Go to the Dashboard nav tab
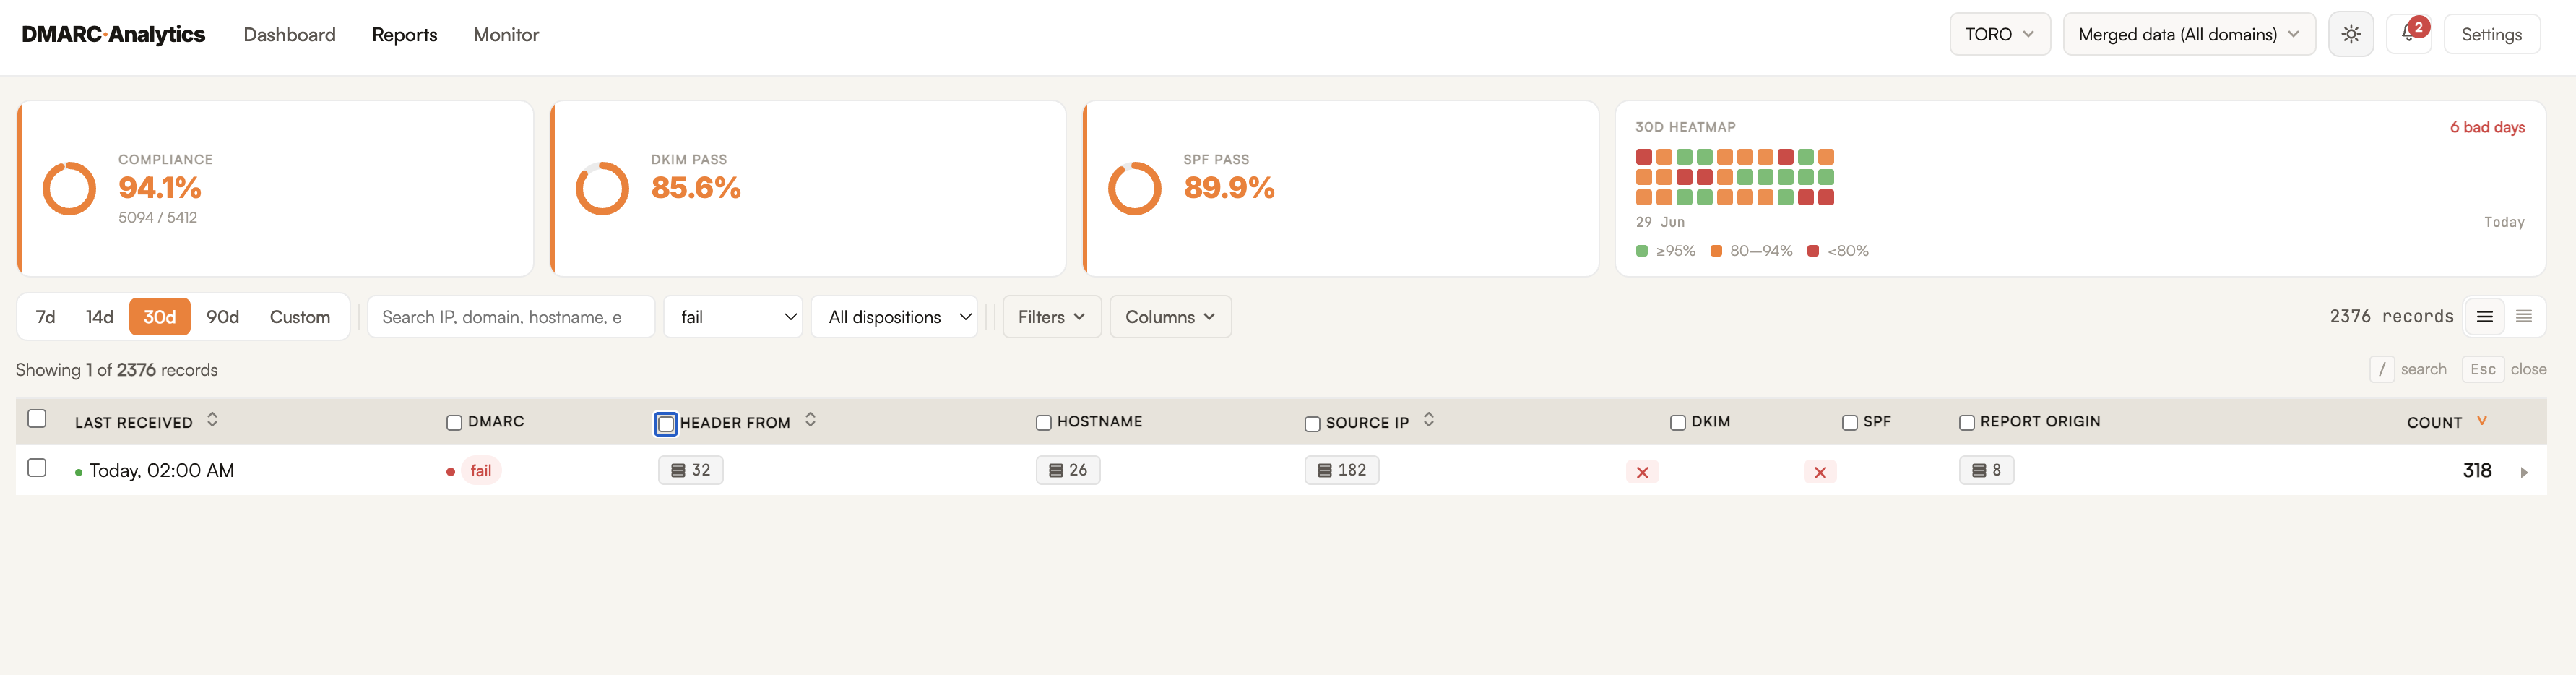Image resolution: width=2576 pixels, height=675 pixels. 290,35
